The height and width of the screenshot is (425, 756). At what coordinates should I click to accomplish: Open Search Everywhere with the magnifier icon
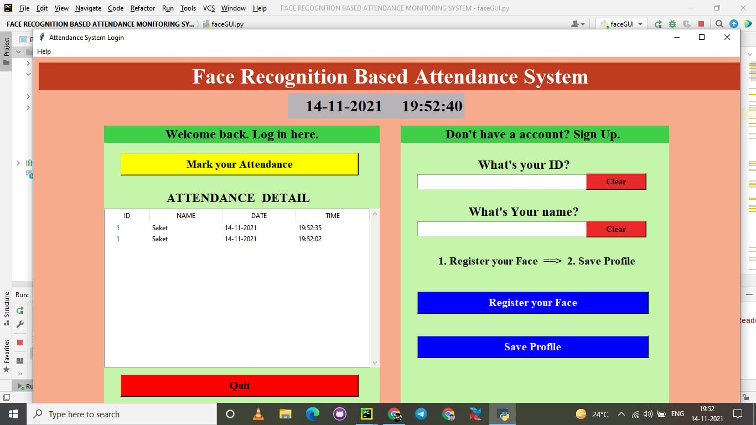tap(719, 24)
